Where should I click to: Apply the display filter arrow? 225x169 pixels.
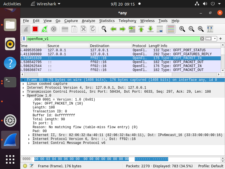coord(208,39)
